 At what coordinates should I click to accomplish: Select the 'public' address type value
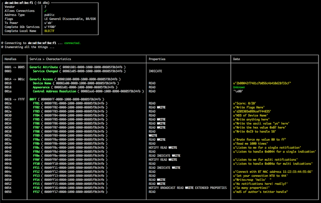click(x=49, y=15)
